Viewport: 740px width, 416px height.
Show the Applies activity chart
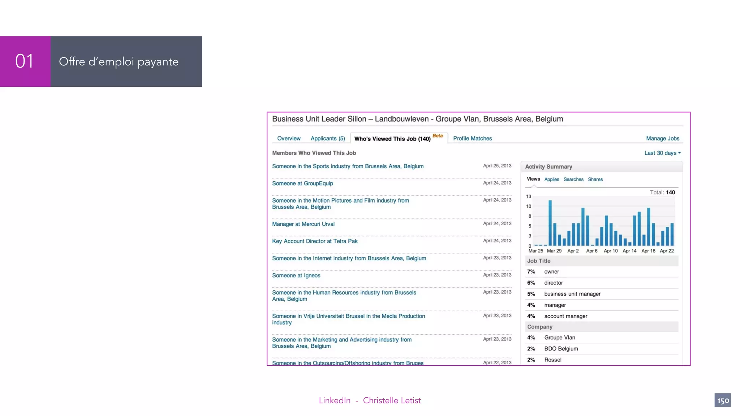(x=551, y=179)
